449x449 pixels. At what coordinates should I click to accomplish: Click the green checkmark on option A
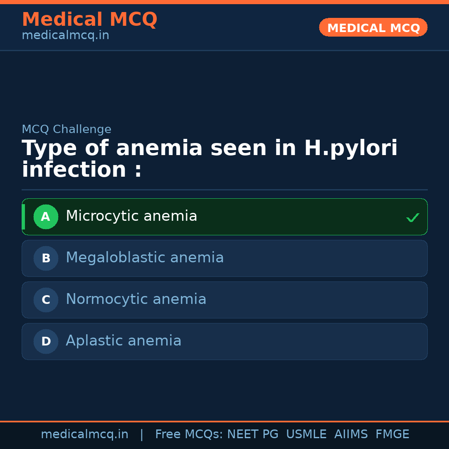(x=412, y=217)
